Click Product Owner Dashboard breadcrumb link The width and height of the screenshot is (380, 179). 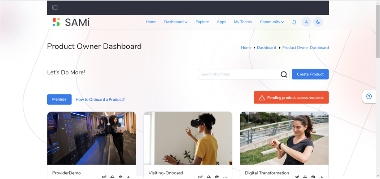point(306,48)
